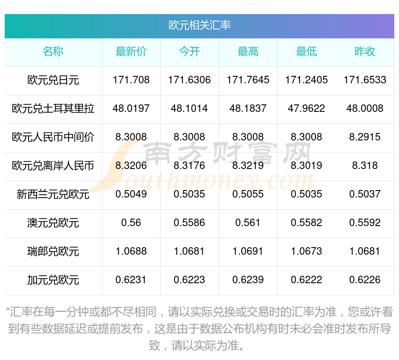This screenshot has width=399, height=360.
Task: Select the 最高 column header
Action: pos(248,51)
